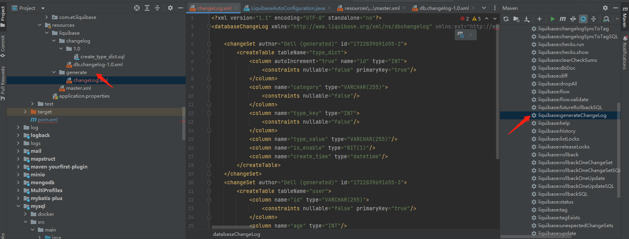The image size is (629, 239).
Task: Show hidden editor tabs dropdown
Action: click(484, 8)
